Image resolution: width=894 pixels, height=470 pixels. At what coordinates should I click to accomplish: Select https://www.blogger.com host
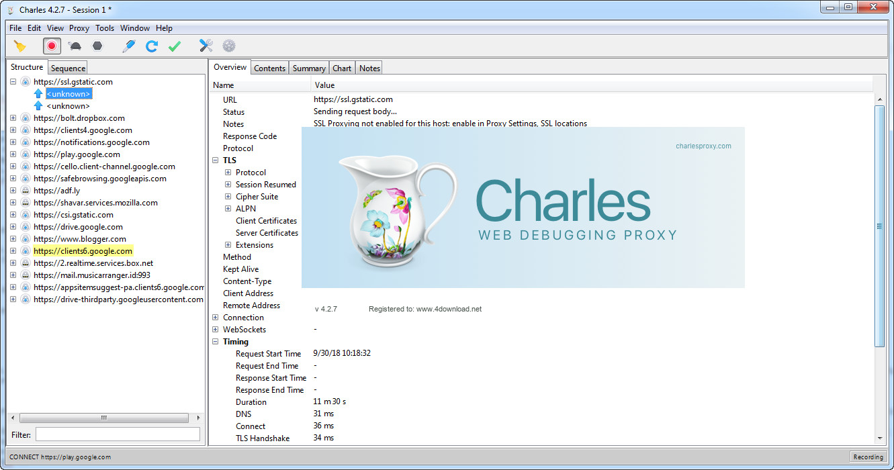pos(80,239)
